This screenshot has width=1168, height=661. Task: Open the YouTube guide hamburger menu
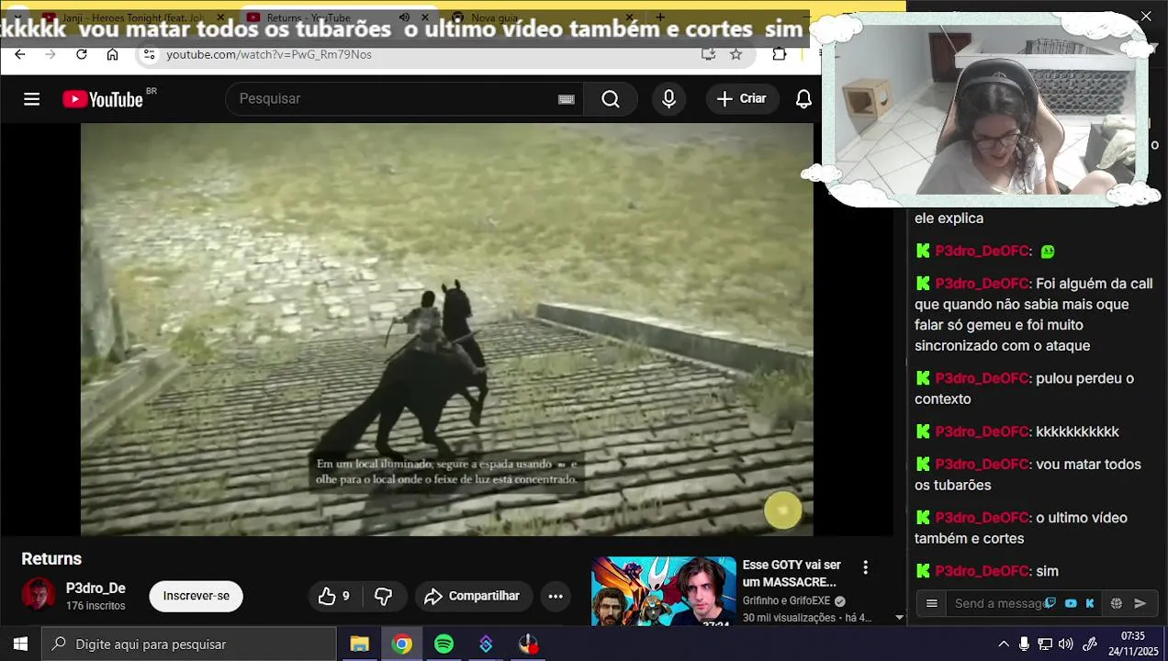pyautogui.click(x=32, y=99)
